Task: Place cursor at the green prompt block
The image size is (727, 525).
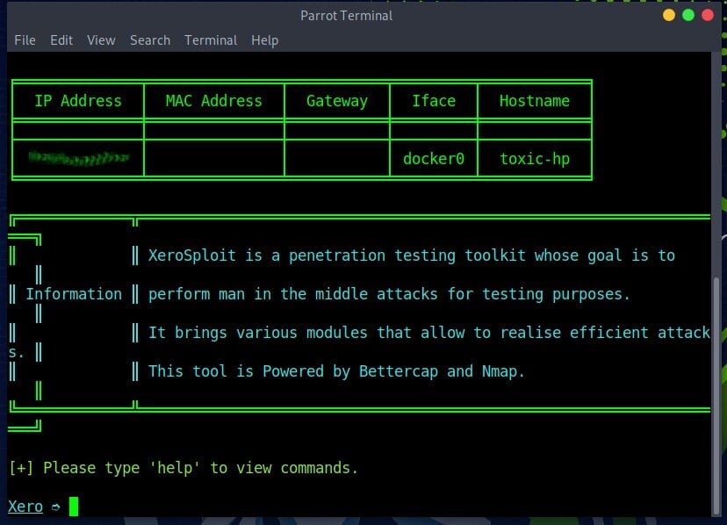Action: [74, 507]
